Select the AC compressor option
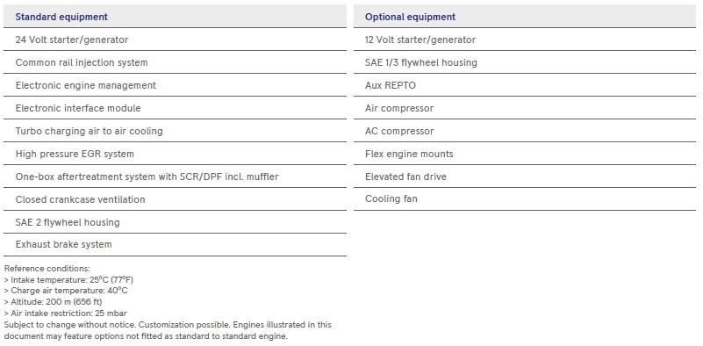 coord(525,131)
